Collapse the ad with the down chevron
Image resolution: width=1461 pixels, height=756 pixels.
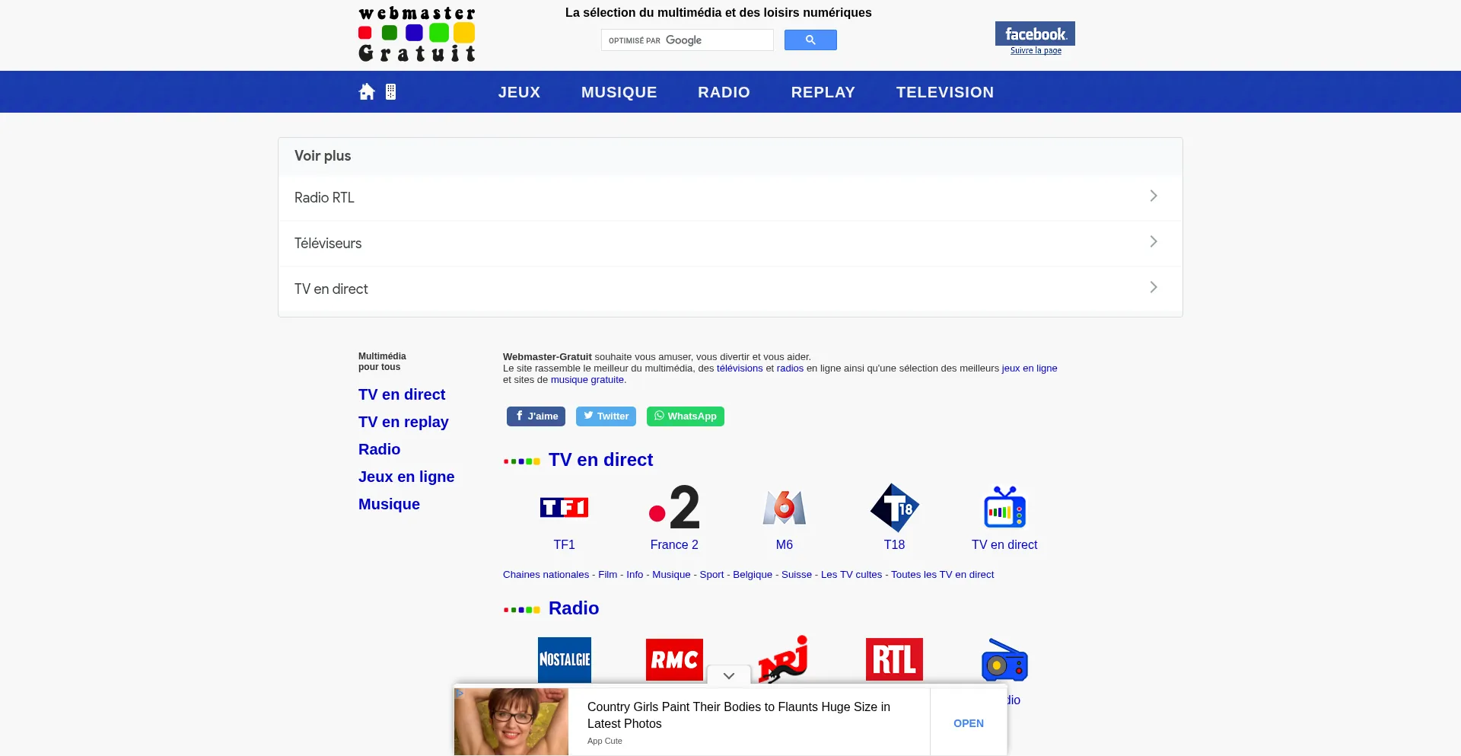tap(728, 675)
